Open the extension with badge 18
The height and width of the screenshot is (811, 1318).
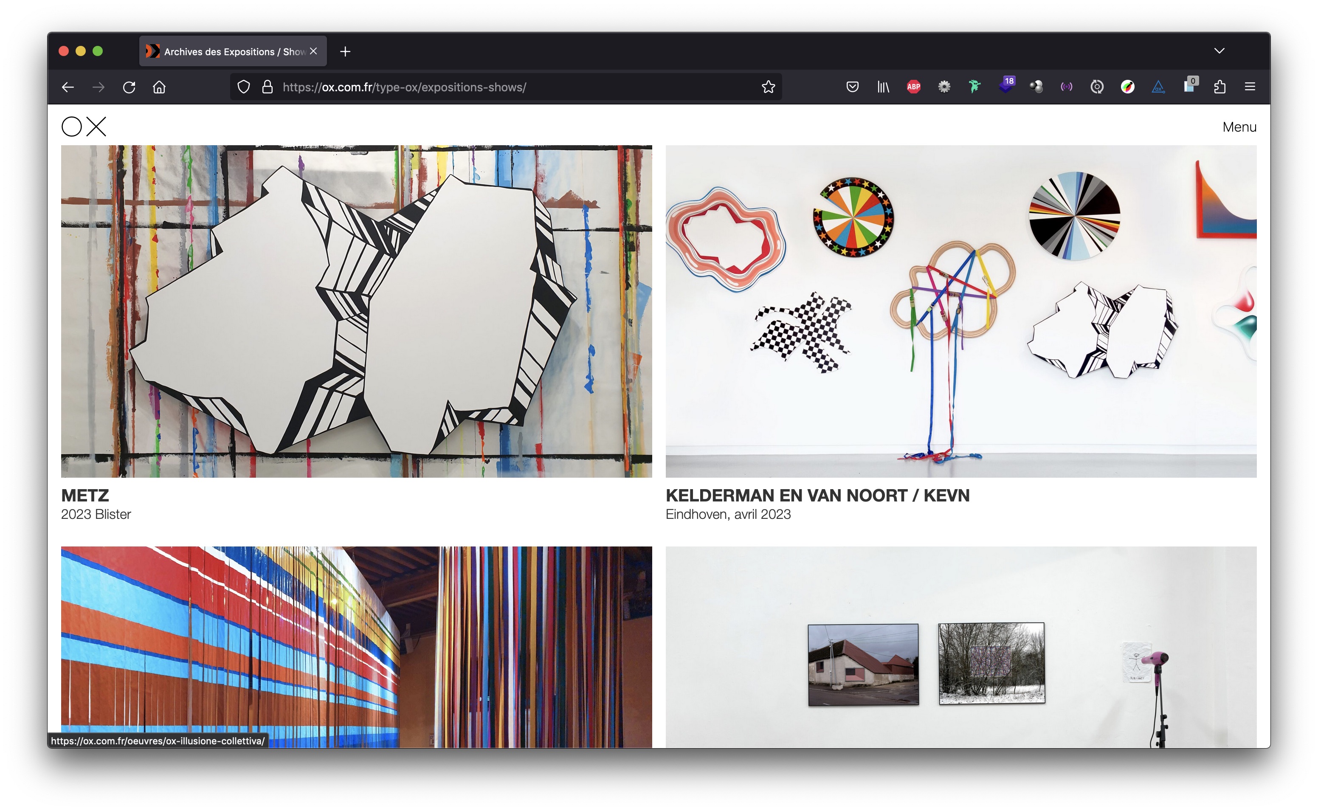[x=1006, y=86]
